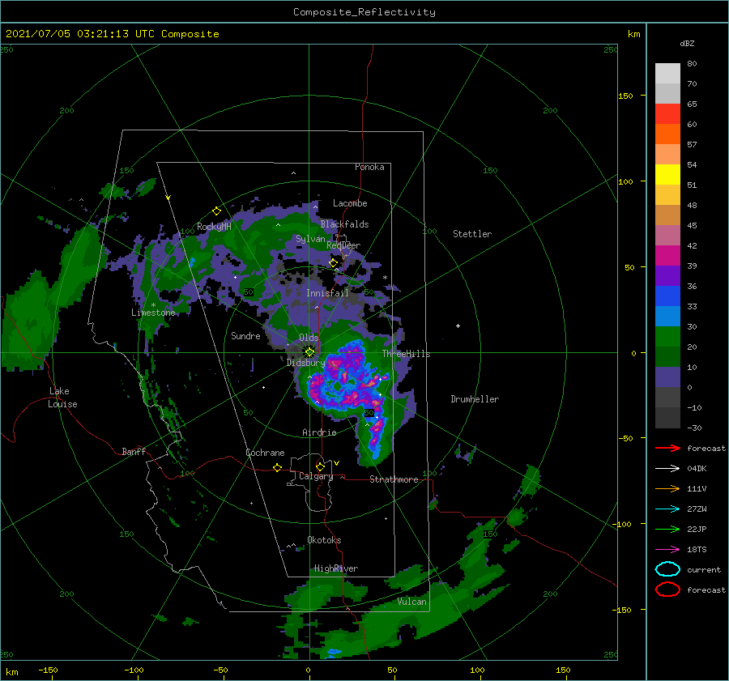This screenshot has width=729, height=681.
Task: Click the Strathmore town label
Action: click(394, 479)
